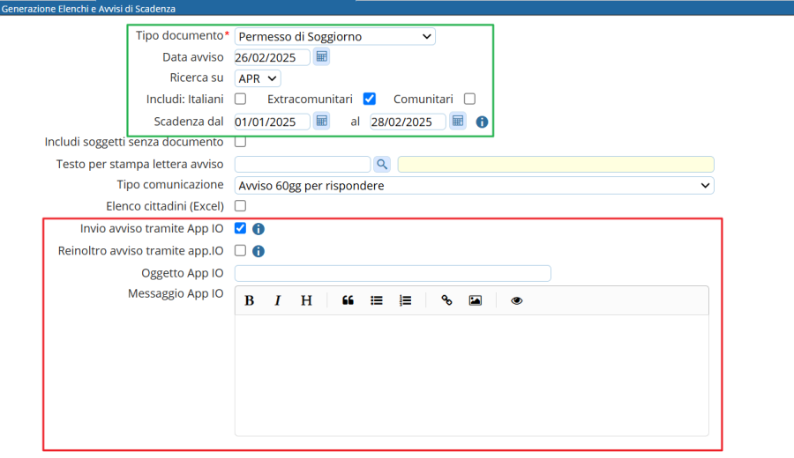Insert an image in message editor
The width and height of the screenshot is (794, 458).
click(475, 300)
